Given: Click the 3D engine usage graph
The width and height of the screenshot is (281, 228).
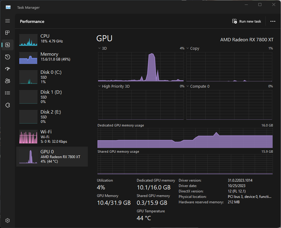Looking at the screenshot, I should (x=141, y=67).
